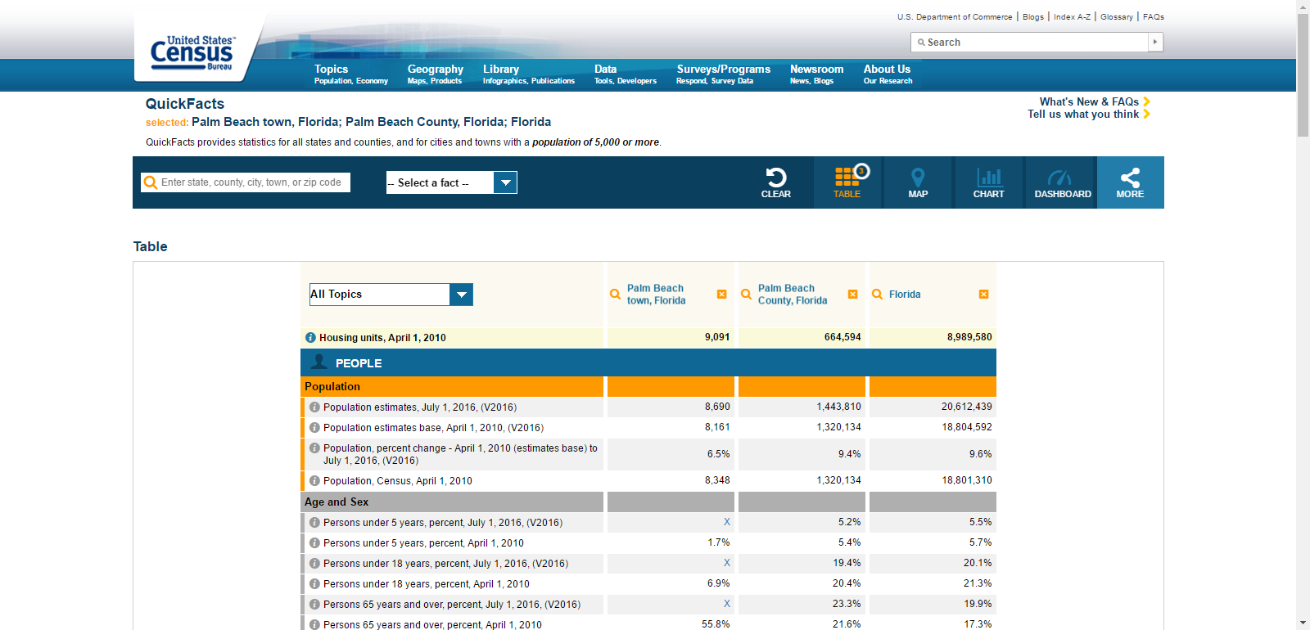Click info icon for Population estimates, July 1, 2016
Viewport: 1310px width, 630px height.
(x=314, y=407)
